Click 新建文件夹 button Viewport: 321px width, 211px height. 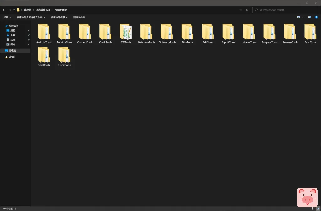(x=79, y=18)
